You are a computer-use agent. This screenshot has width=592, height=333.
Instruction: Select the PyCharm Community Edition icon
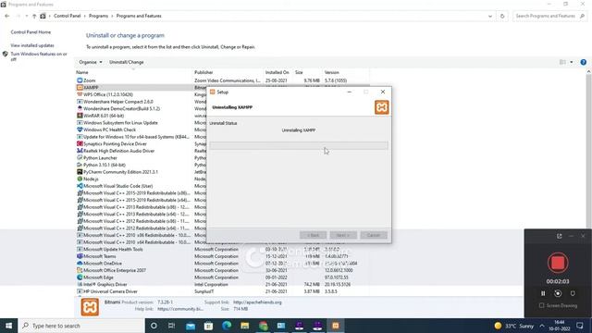tap(80, 172)
